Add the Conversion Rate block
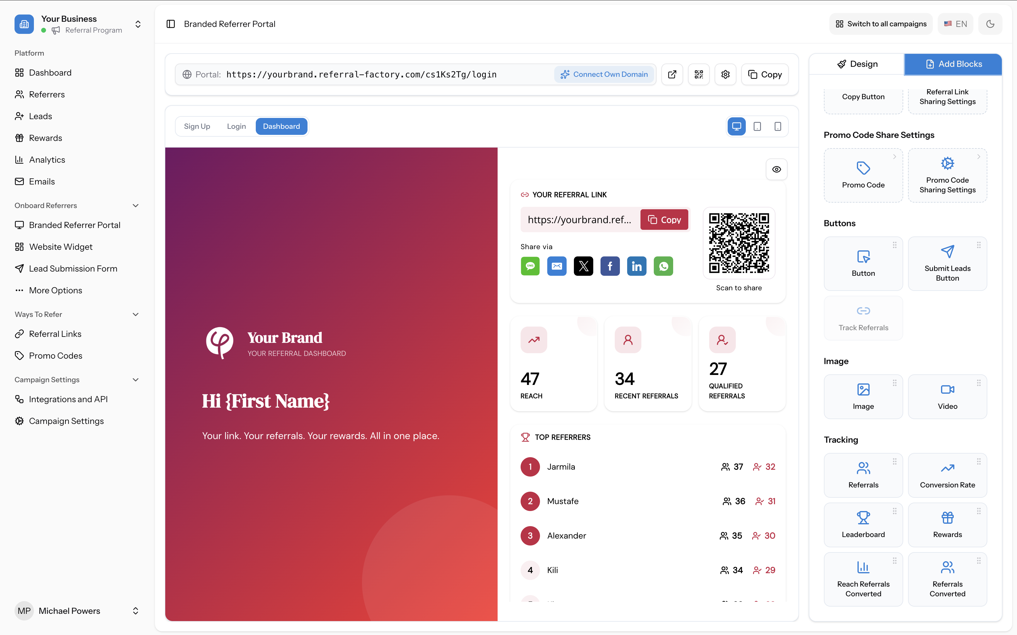 coord(947,475)
